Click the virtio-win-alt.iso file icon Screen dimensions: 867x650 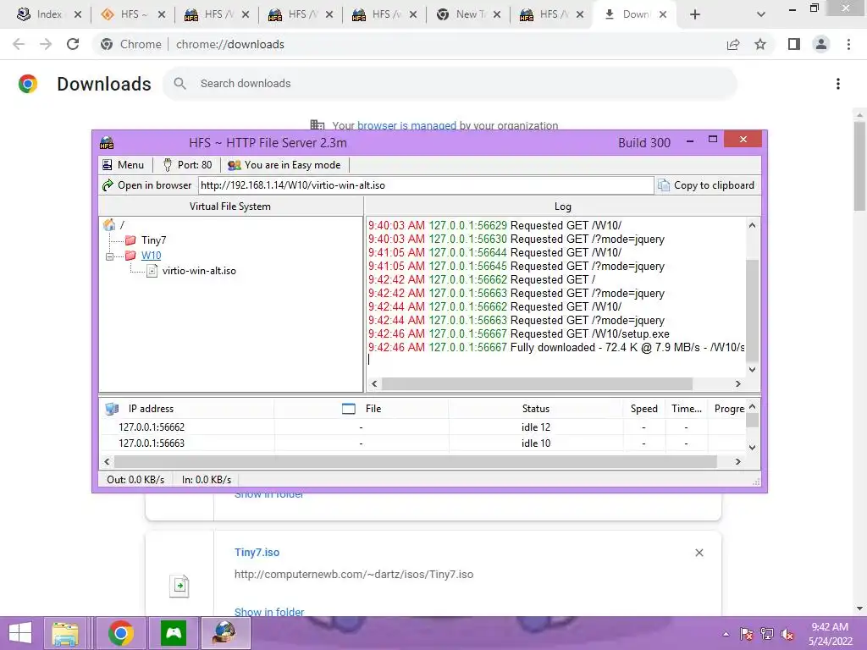coord(152,271)
